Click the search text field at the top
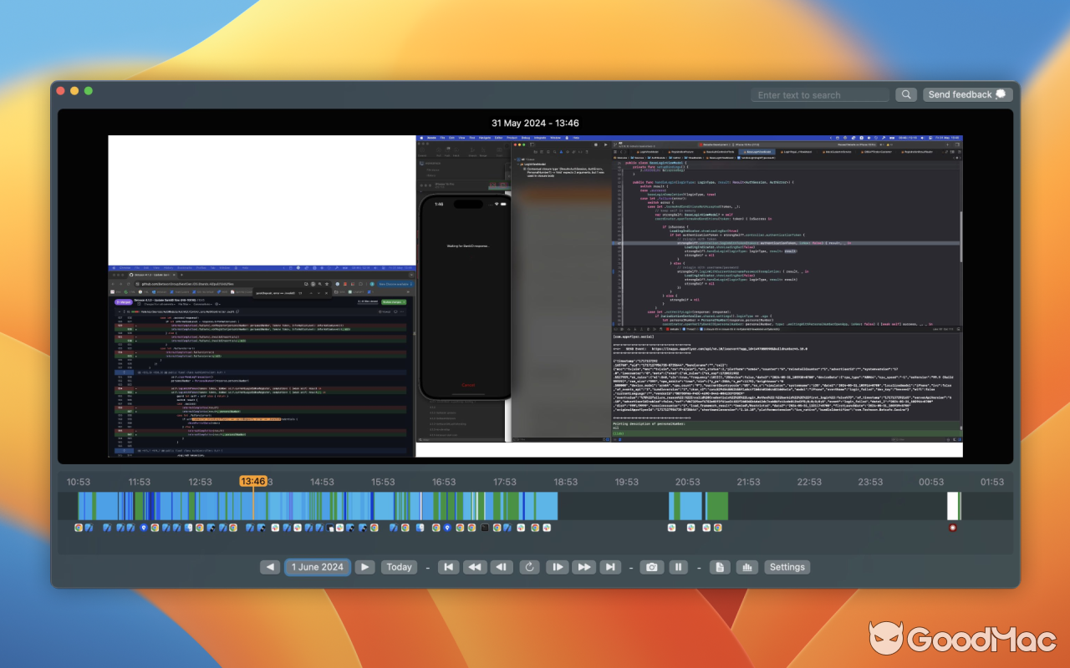Viewport: 1070px width, 668px height. [x=819, y=94]
